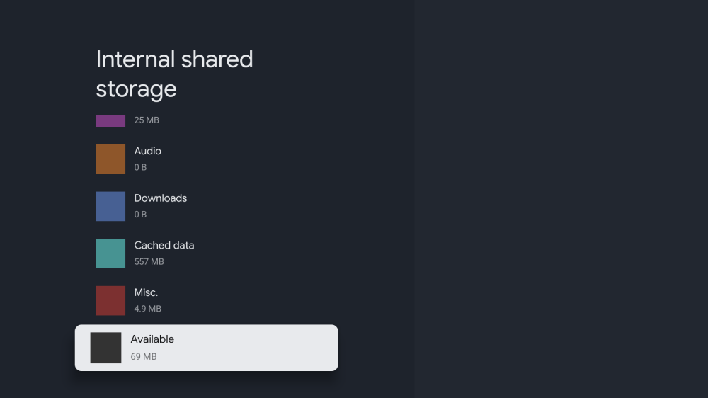The height and width of the screenshot is (398, 708).
Task: Open the Misc. storage label
Action: pyautogui.click(x=146, y=292)
